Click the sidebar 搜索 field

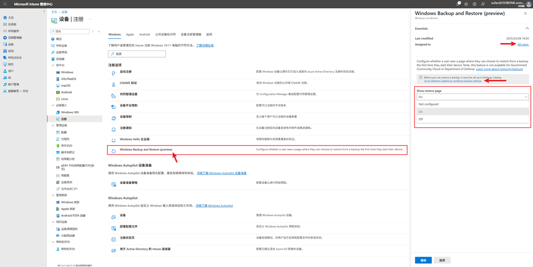point(70,31)
